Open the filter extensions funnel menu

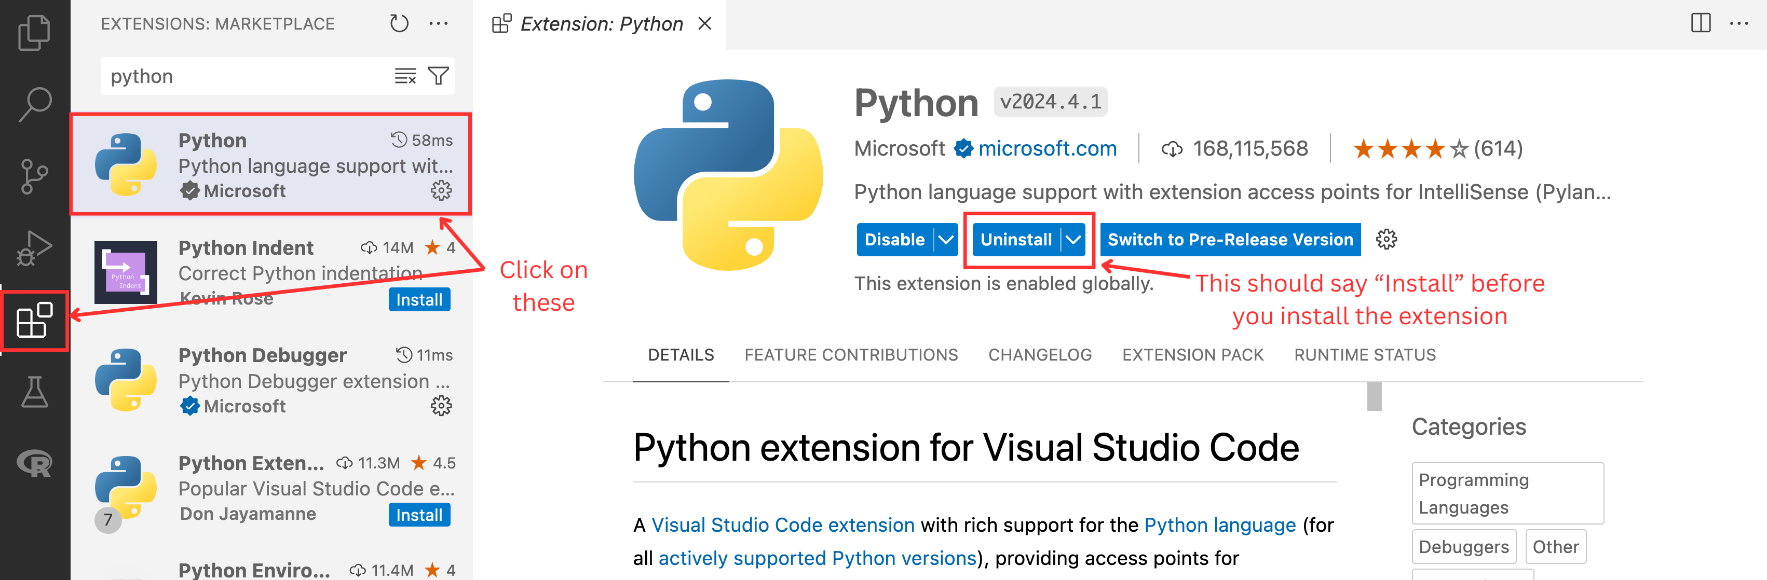(x=438, y=76)
